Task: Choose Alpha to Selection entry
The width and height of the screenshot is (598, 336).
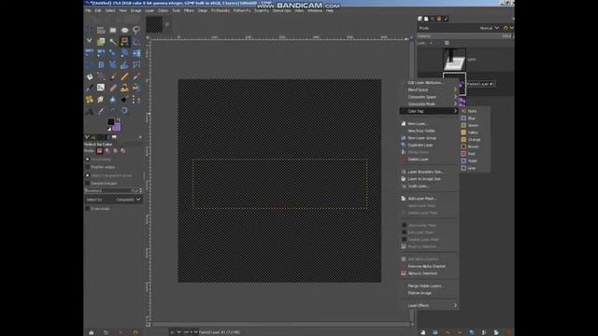Action: point(429,273)
